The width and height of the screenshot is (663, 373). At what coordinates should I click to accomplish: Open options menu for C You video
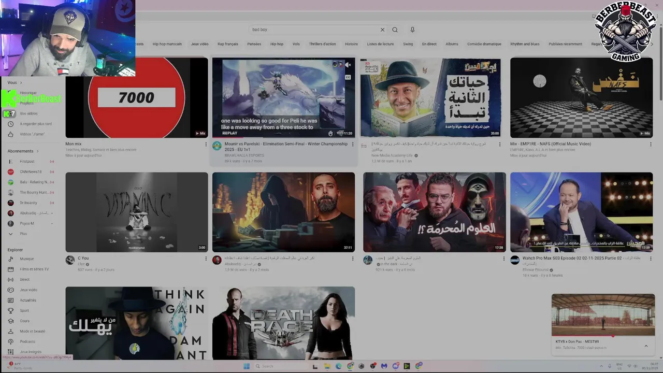point(206,259)
